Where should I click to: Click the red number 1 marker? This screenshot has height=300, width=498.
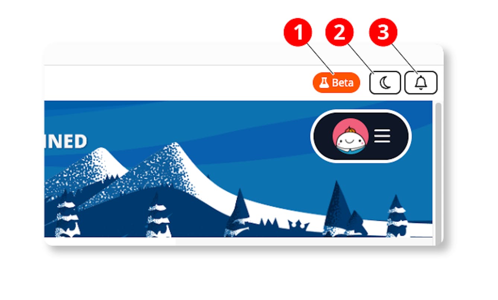(x=298, y=33)
